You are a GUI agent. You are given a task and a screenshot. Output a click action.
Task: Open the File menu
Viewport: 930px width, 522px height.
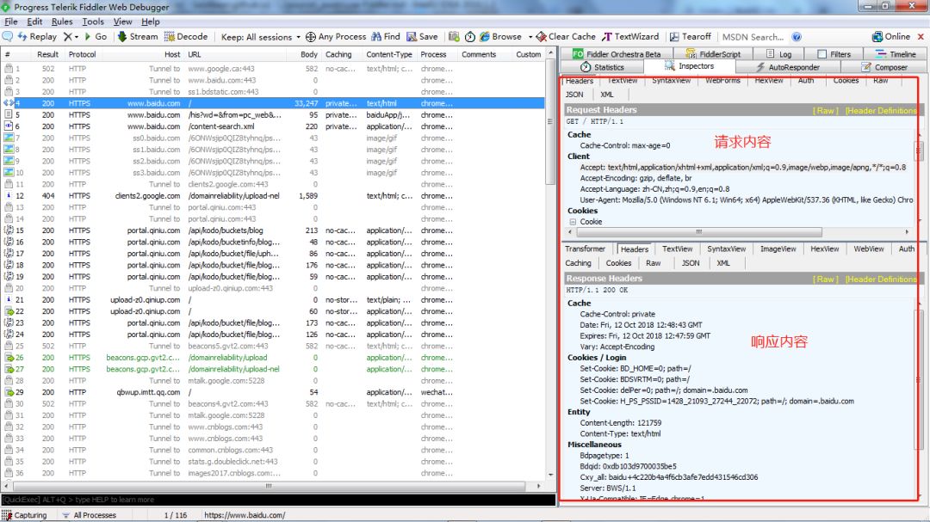pos(11,21)
